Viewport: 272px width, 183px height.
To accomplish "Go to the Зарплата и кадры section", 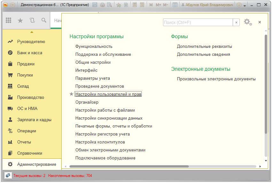I will tap(34, 120).
